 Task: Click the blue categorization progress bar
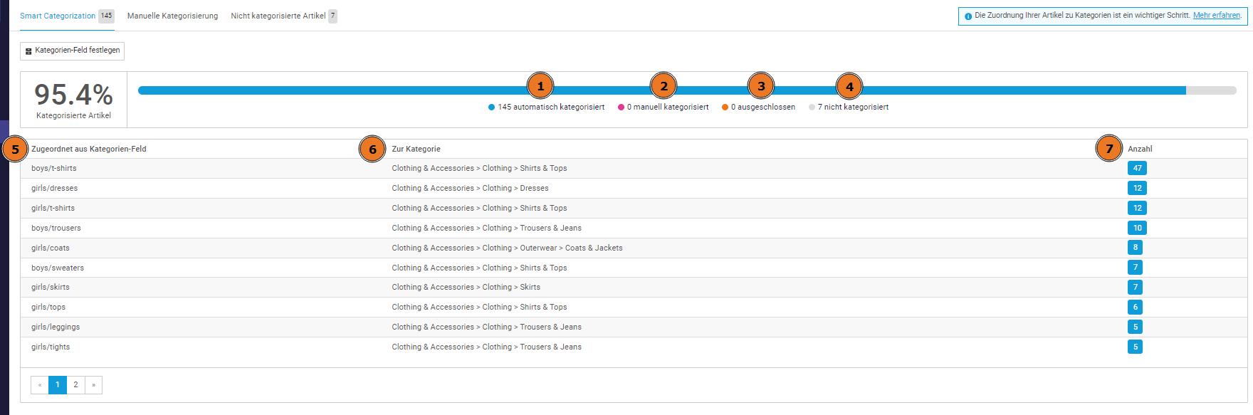[x=661, y=90]
